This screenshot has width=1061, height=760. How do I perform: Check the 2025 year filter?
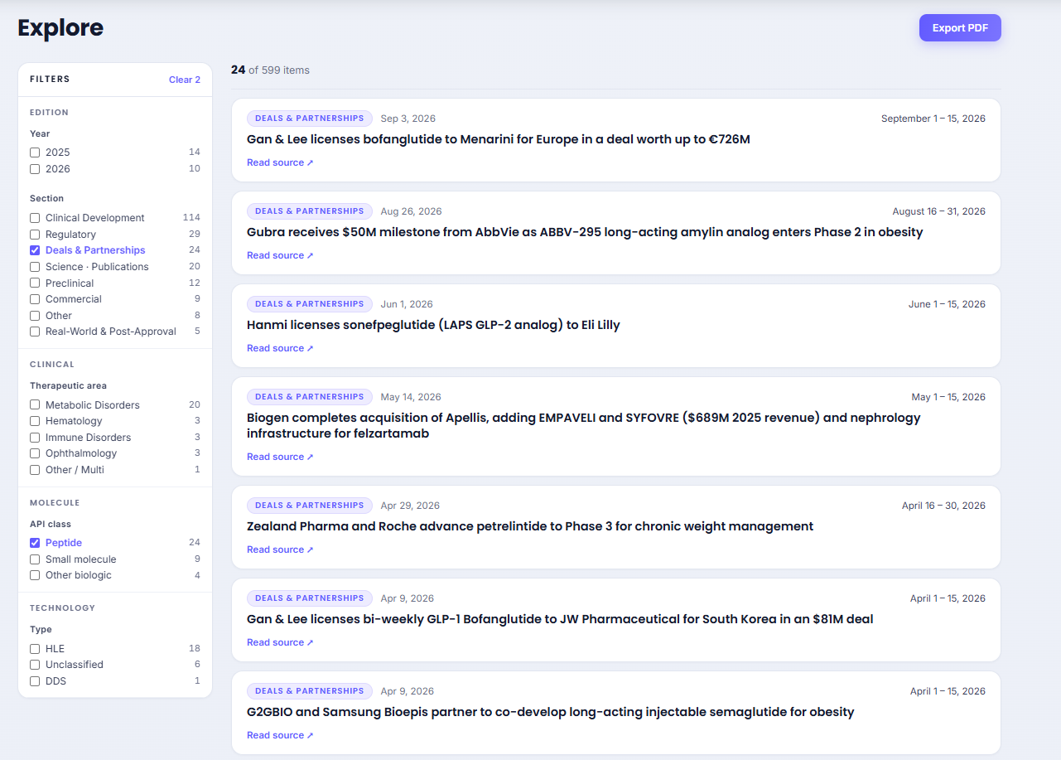tap(35, 152)
